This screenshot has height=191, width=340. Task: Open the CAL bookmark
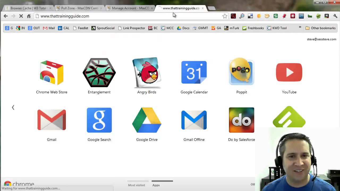coord(63,28)
